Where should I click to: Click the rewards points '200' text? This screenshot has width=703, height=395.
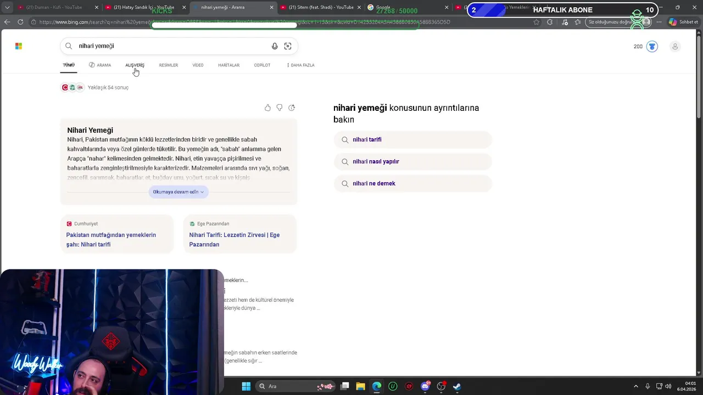(638, 47)
